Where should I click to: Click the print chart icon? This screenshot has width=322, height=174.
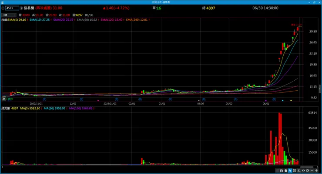282,171
